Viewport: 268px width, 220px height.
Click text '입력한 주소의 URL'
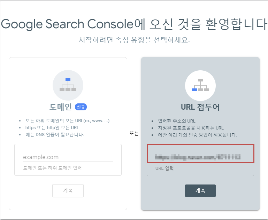coord(177,121)
